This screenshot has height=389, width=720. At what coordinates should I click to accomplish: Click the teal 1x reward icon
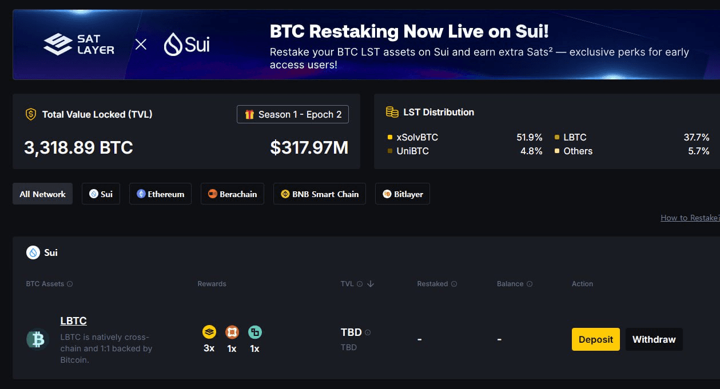click(x=255, y=331)
